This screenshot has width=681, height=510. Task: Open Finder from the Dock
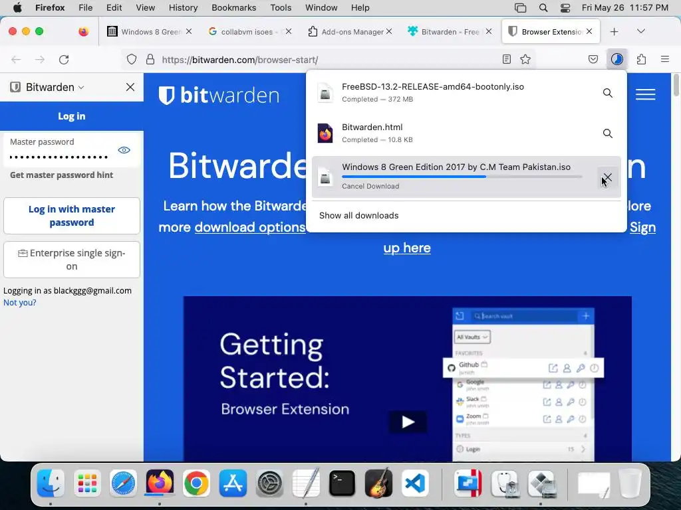pyautogui.click(x=51, y=483)
